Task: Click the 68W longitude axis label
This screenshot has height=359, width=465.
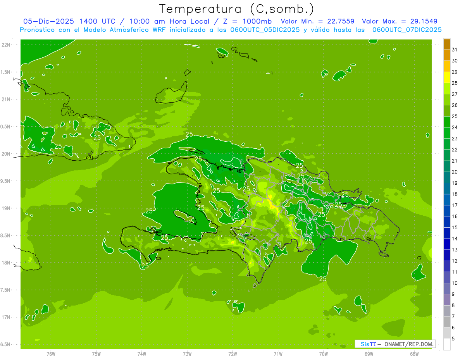Action: tap(414, 354)
